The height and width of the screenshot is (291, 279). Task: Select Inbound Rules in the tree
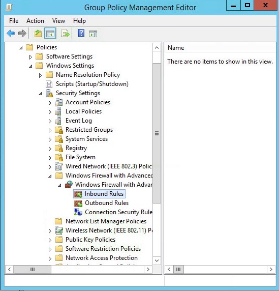[x=104, y=194]
